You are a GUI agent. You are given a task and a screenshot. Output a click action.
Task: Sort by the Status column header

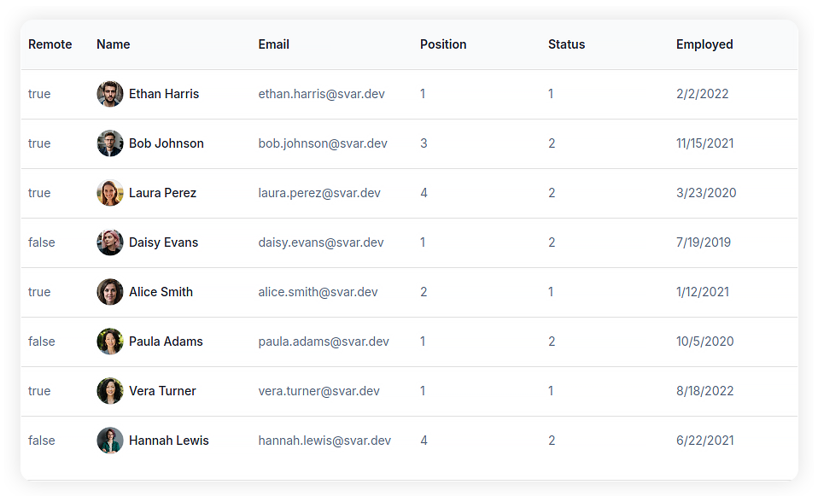[567, 44]
